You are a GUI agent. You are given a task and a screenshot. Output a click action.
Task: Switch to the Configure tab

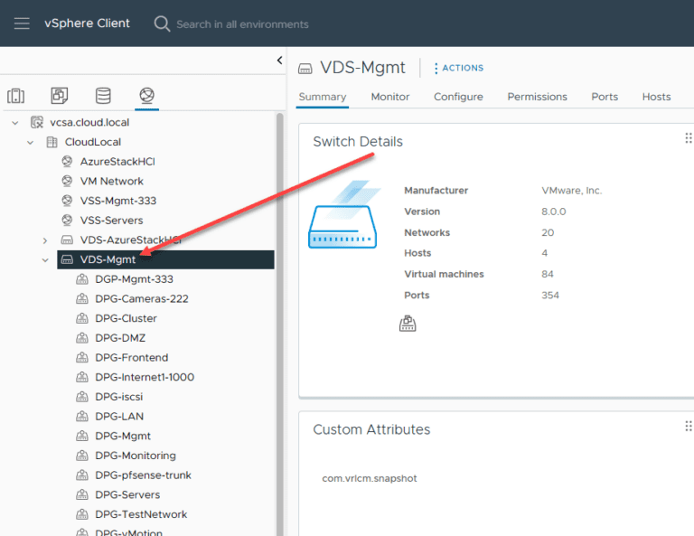tap(458, 97)
